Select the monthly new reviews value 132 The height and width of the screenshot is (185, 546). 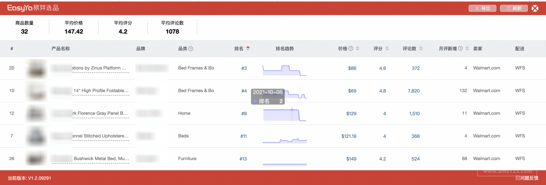pyautogui.click(x=463, y=91)
